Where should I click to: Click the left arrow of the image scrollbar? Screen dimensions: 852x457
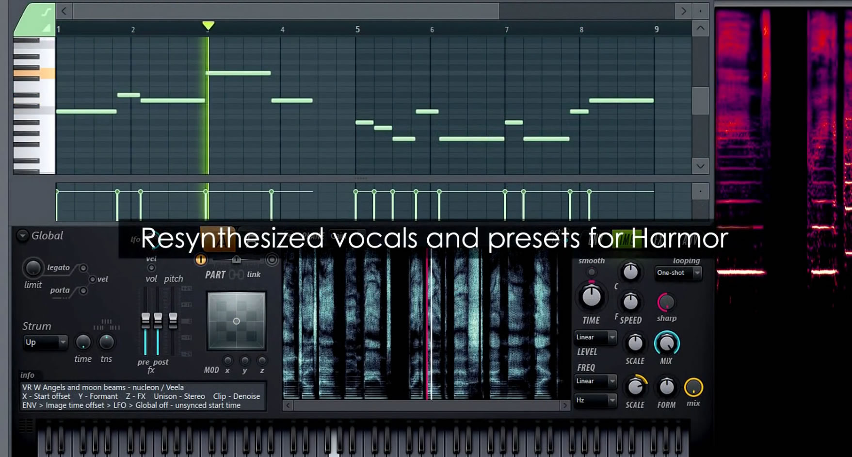[288, 405]
